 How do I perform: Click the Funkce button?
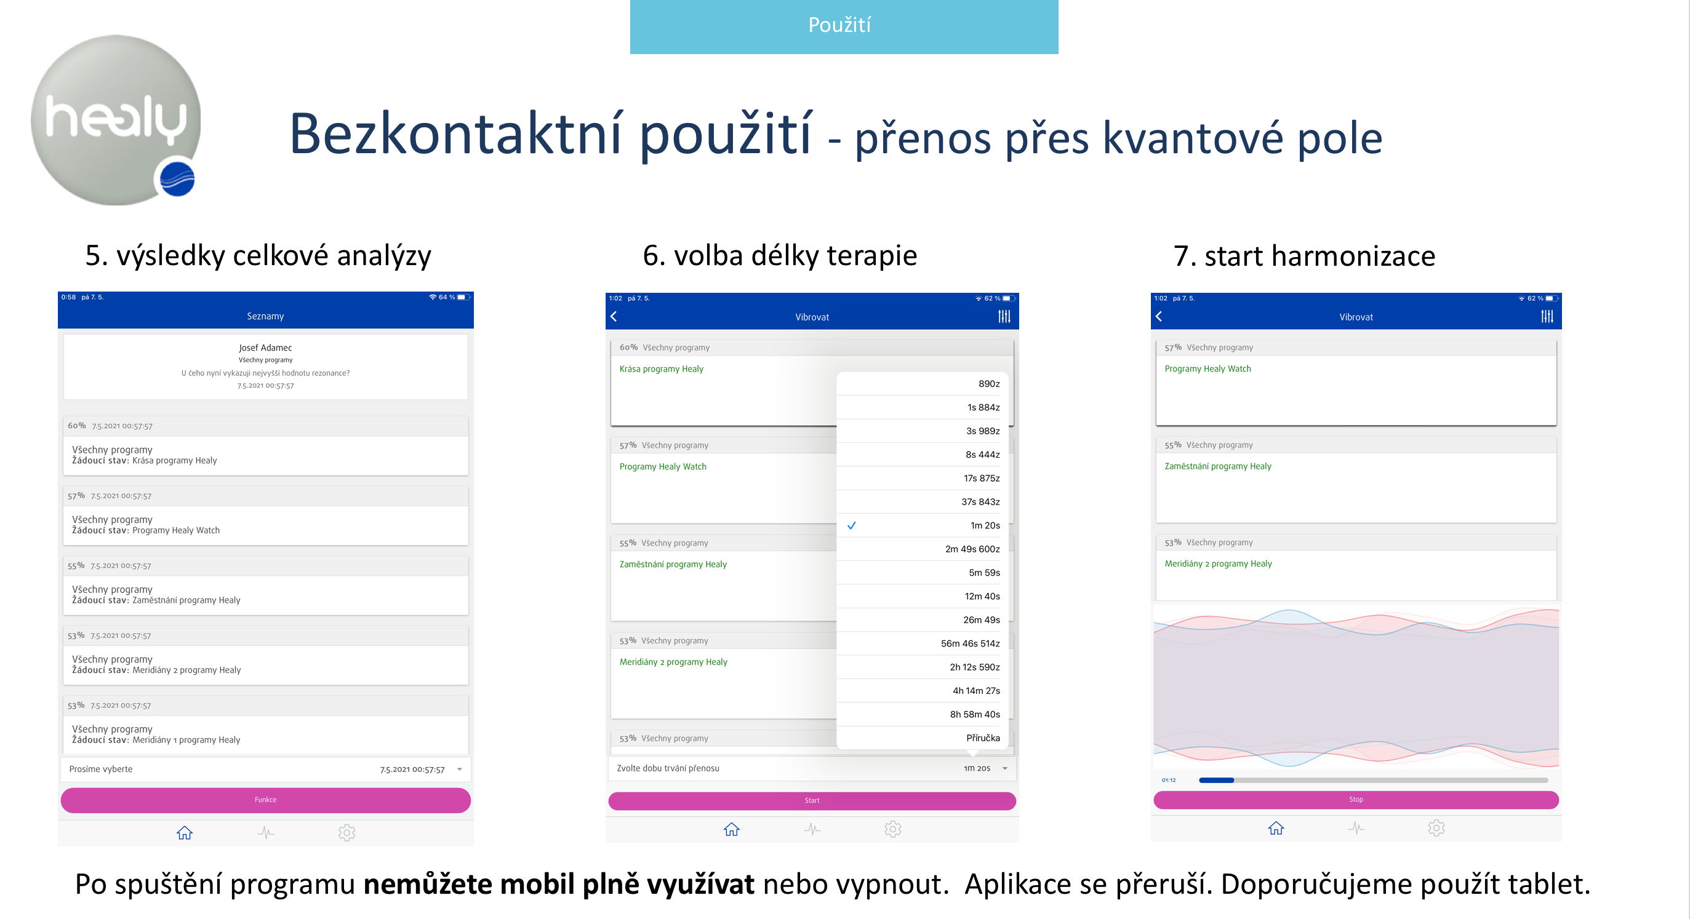coord(265,800)
